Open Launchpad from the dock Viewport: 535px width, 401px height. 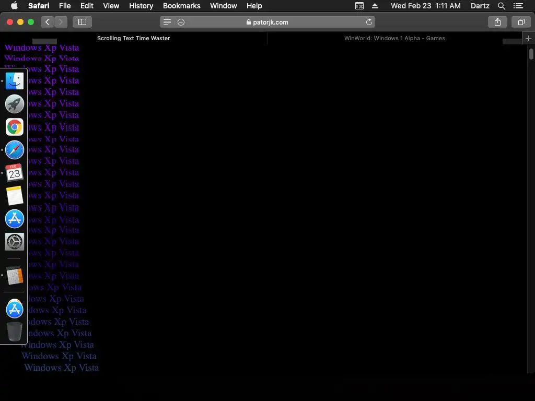[x=14, y=104]
